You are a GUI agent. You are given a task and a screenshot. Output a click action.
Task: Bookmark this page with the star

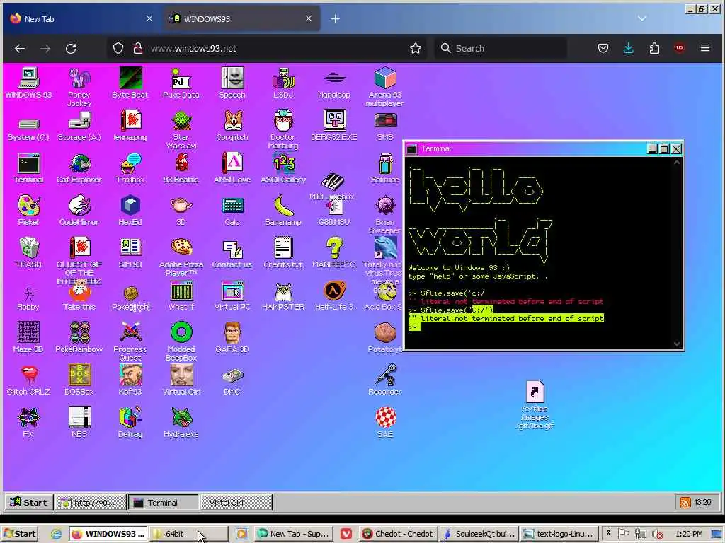coord(415,49)
